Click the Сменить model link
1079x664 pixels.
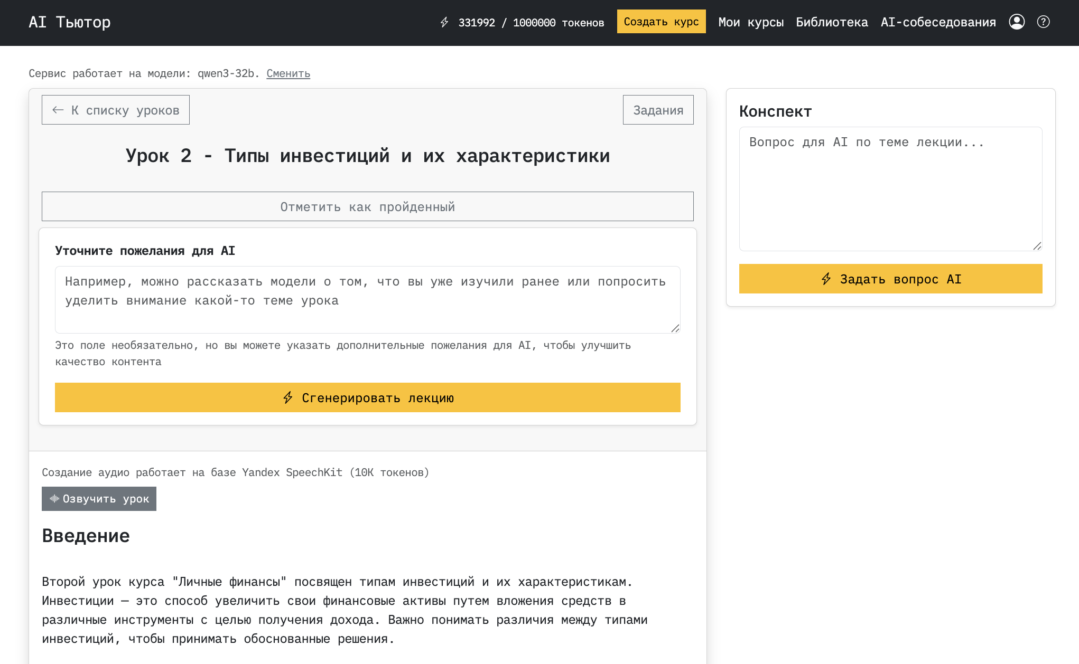coord(288,73)
